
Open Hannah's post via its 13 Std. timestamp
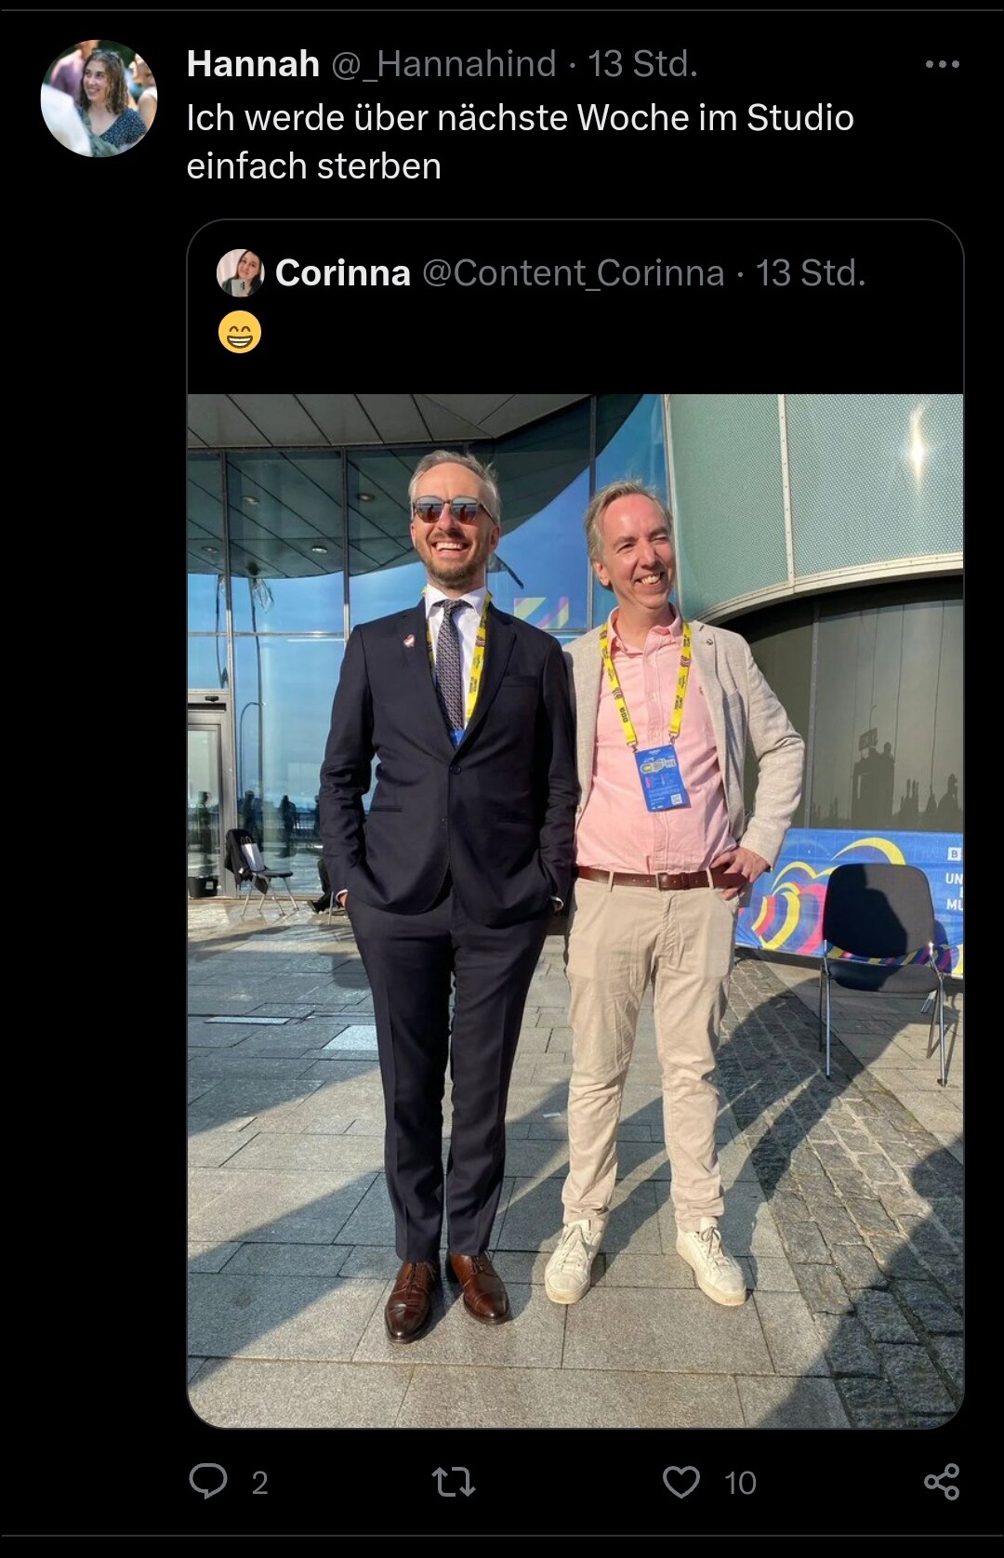tap(642, 64)
